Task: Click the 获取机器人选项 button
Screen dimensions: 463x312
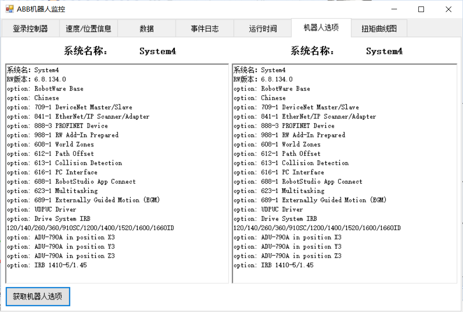Action: [38, 296]
